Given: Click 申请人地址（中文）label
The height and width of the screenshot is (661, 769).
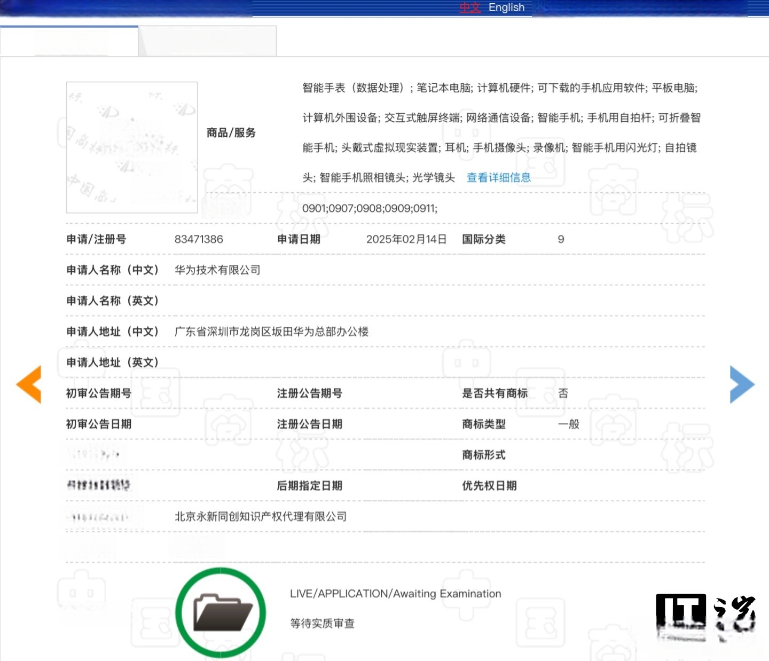Looking at the screenshot, I should coord(113,332).
